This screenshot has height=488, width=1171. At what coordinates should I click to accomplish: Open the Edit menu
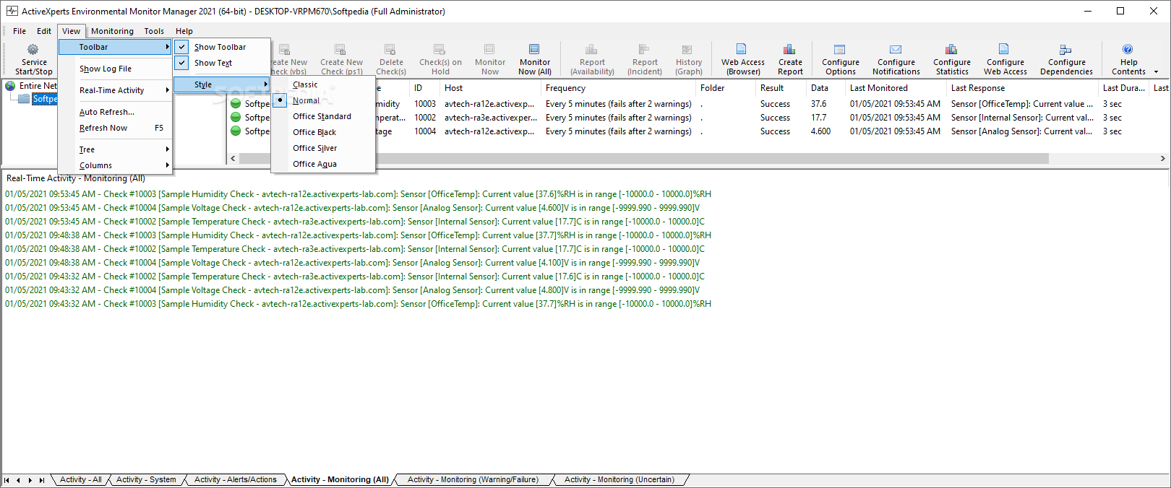(x=44, y=31)
